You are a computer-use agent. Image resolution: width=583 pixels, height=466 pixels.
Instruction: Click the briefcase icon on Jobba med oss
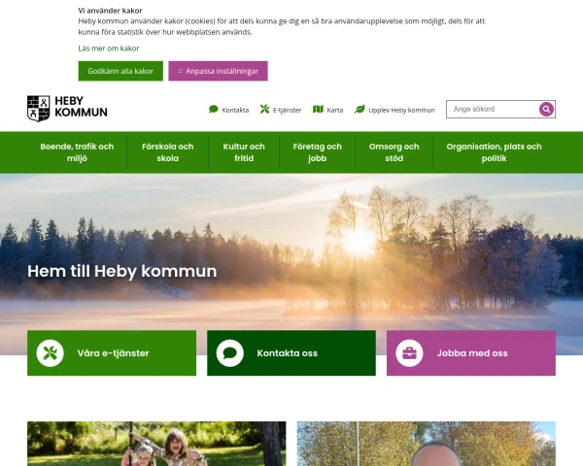pyautogui.click(x=409, y=353)
